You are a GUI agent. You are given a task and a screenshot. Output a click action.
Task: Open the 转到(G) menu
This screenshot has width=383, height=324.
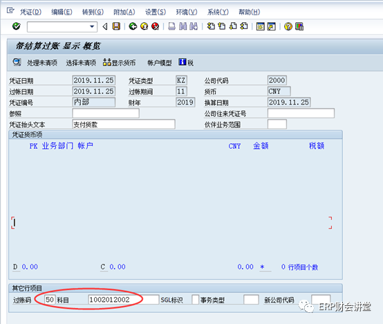(93, 12)
